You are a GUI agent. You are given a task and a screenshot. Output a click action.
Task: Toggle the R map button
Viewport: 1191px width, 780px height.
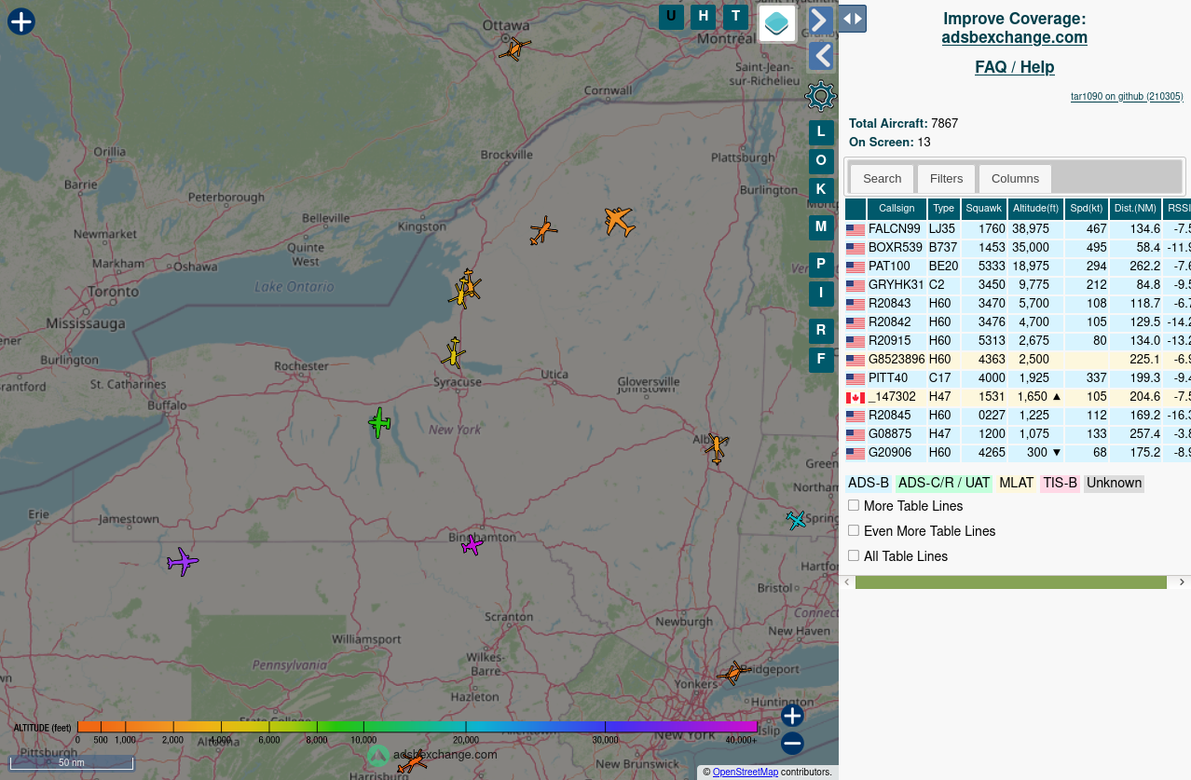[x=821, y=330]
